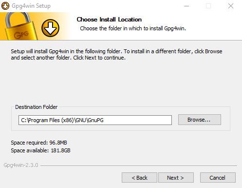Open the Browse folder dialog
Screen dimensions: 242x188
pyautogui.click(x=200, y=120)
